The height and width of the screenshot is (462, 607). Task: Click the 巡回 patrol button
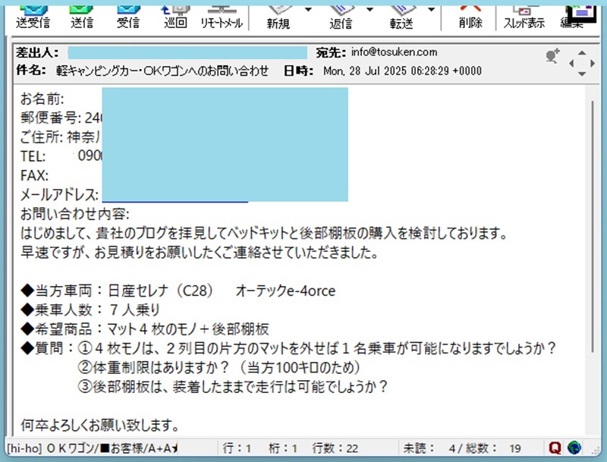click(x=175, y=15)
